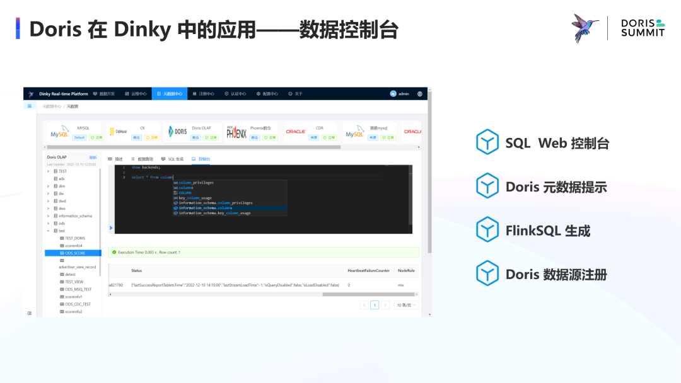Expand the information_schema database node
The width and height of the screenshot is (681, 383).
pyautogui.click(x=48, y=216)
